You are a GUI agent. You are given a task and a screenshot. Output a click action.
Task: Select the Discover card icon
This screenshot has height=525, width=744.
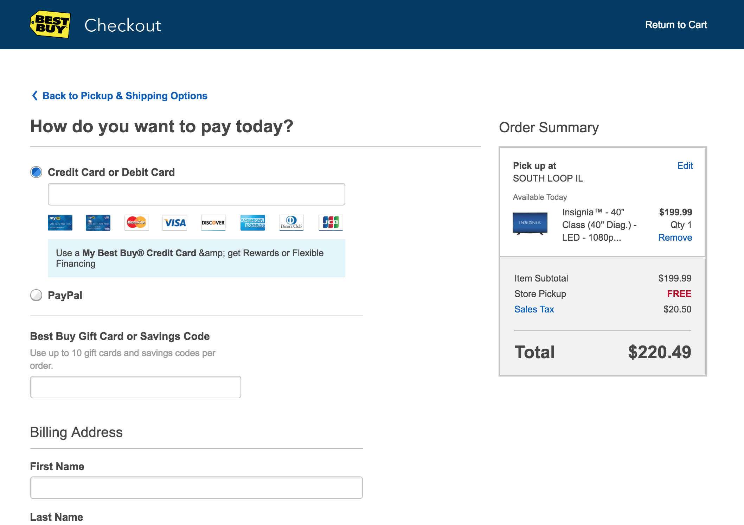tap(213, 222)
